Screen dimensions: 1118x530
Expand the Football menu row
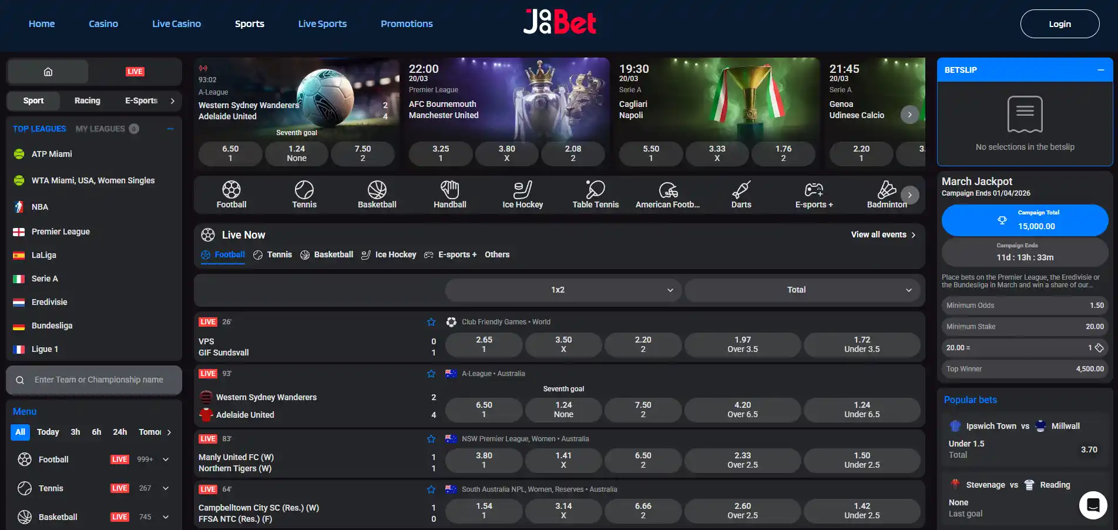[x=166, y=459]
